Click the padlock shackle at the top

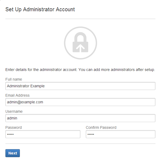tap(80, 37)
